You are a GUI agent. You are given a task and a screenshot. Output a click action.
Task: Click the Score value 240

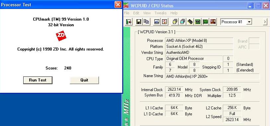pyautogui.click(x=68, y=68)
